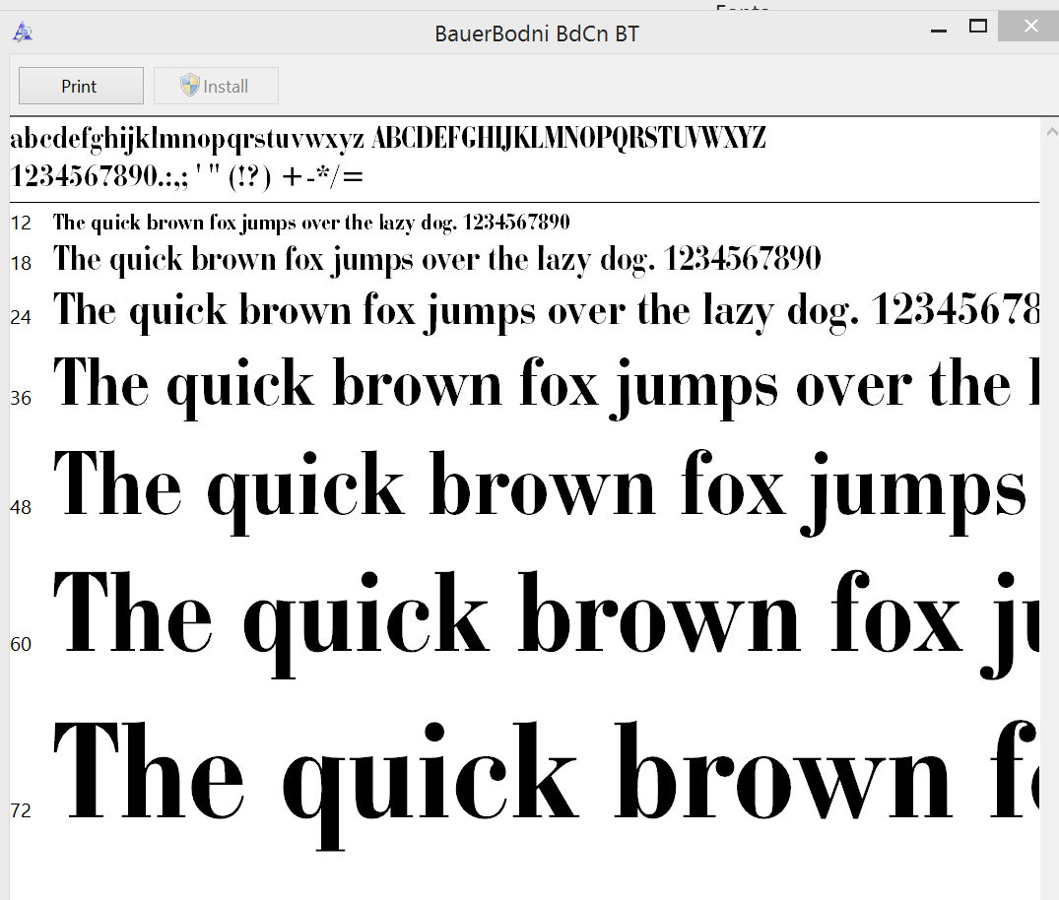Viewport: 1059px width, 900px height.
Task: Click the scrollbar up arrow
Action: tap(1050, 129)
